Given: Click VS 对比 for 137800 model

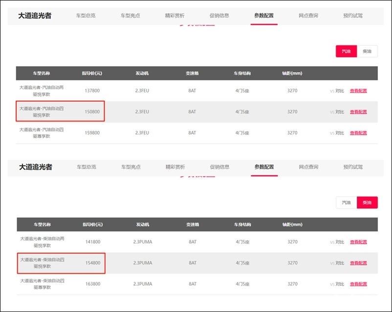Looking at the screenshot, I should tap(337, 91).
